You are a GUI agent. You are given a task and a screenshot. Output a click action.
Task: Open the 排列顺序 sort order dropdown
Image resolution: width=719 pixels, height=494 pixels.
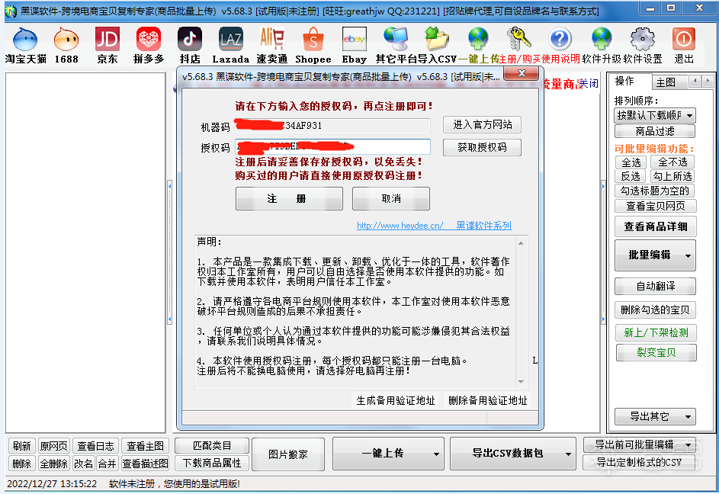[x=655, y=115]
